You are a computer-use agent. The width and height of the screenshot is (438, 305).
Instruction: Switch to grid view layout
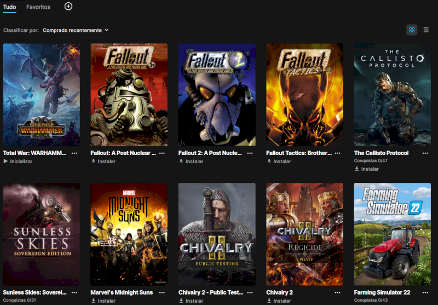pos(412,30)
